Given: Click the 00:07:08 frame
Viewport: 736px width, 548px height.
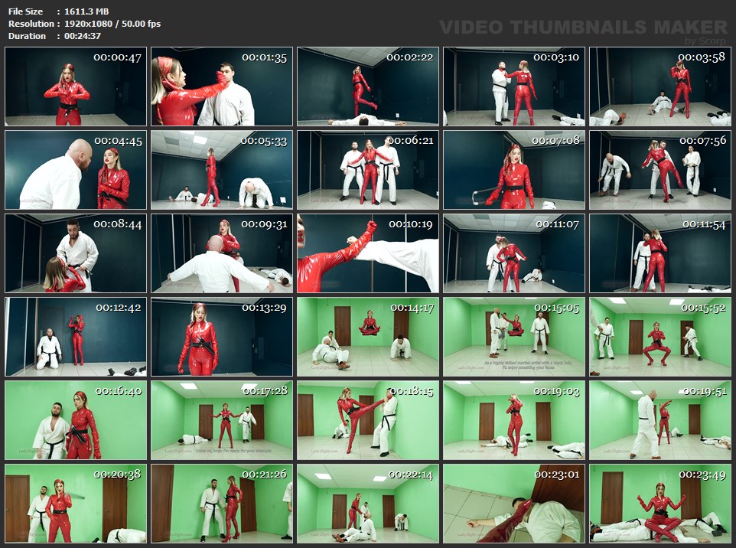Looking at the screenshot, I should point(513,170).
